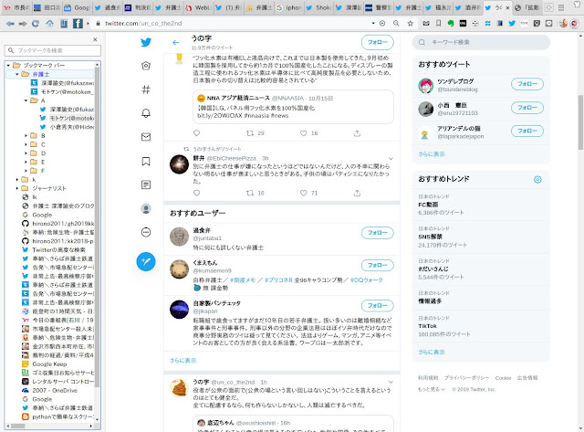This screenshot has width=584, height=432.
Task: Click the blue compose tweet button
Action: point(146,261)
